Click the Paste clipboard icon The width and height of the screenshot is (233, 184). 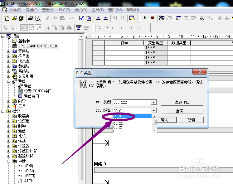62,18
